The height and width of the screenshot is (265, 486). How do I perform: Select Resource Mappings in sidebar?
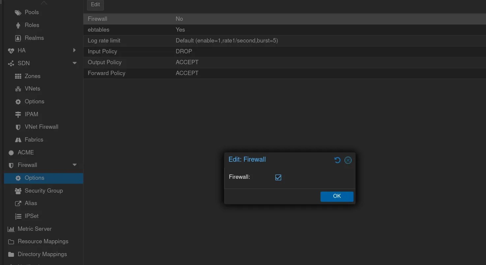pos(43,241)
